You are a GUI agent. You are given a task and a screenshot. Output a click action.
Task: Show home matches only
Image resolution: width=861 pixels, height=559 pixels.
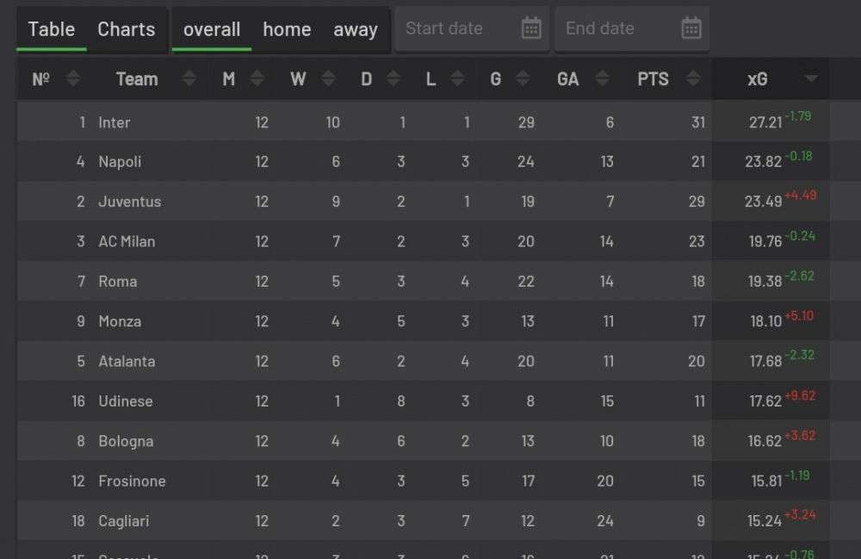click(287, 29)
